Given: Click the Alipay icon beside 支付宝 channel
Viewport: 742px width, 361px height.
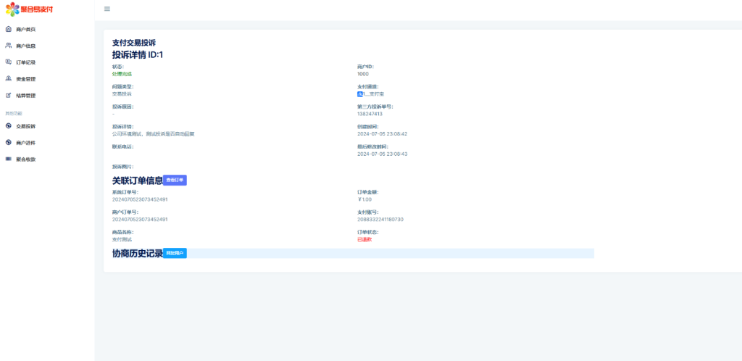Looking at the screenshot, I should (x=360, y=94).
